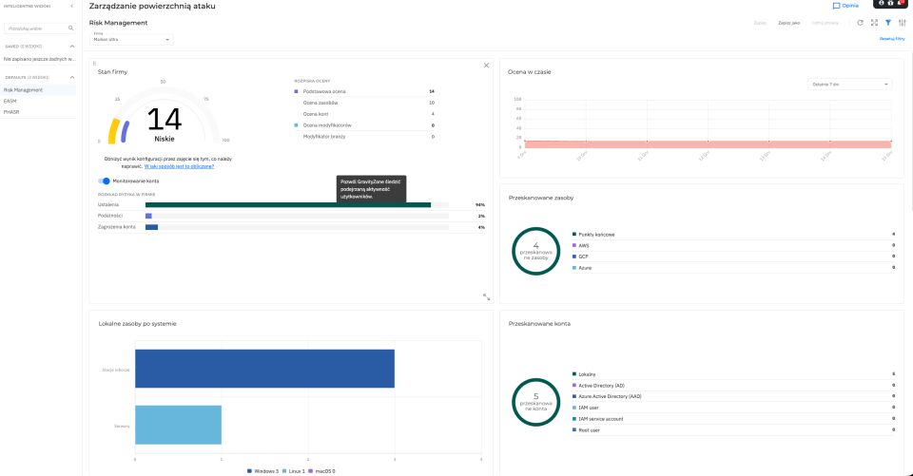
Task: Collapse the Saved views section
Action: (73, 45)
